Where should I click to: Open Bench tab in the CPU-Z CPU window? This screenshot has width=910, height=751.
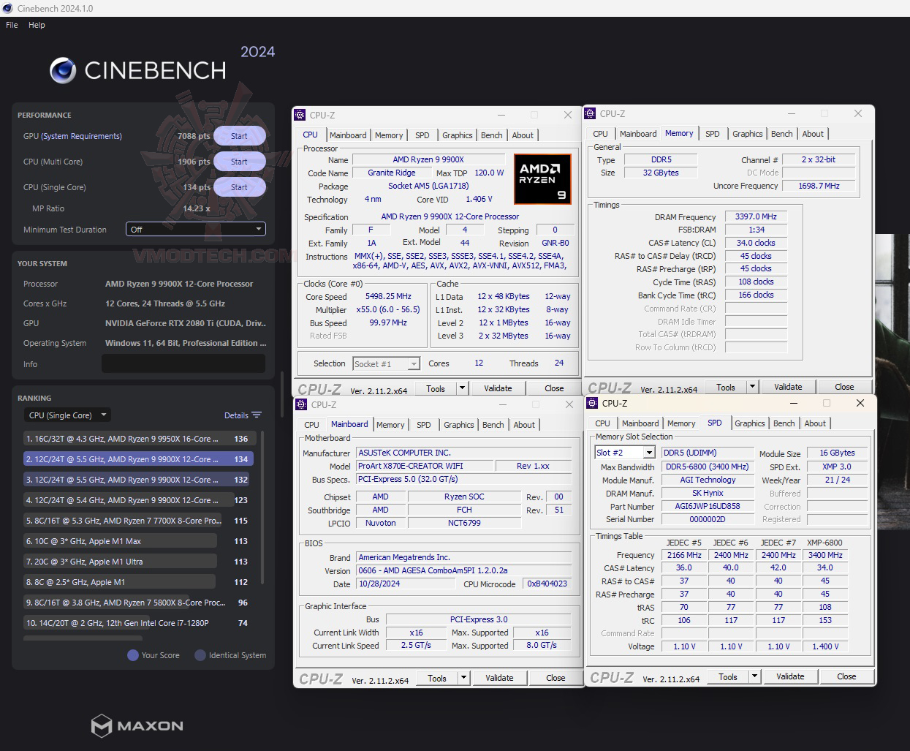pyautogui.click(x=492, y=135)
